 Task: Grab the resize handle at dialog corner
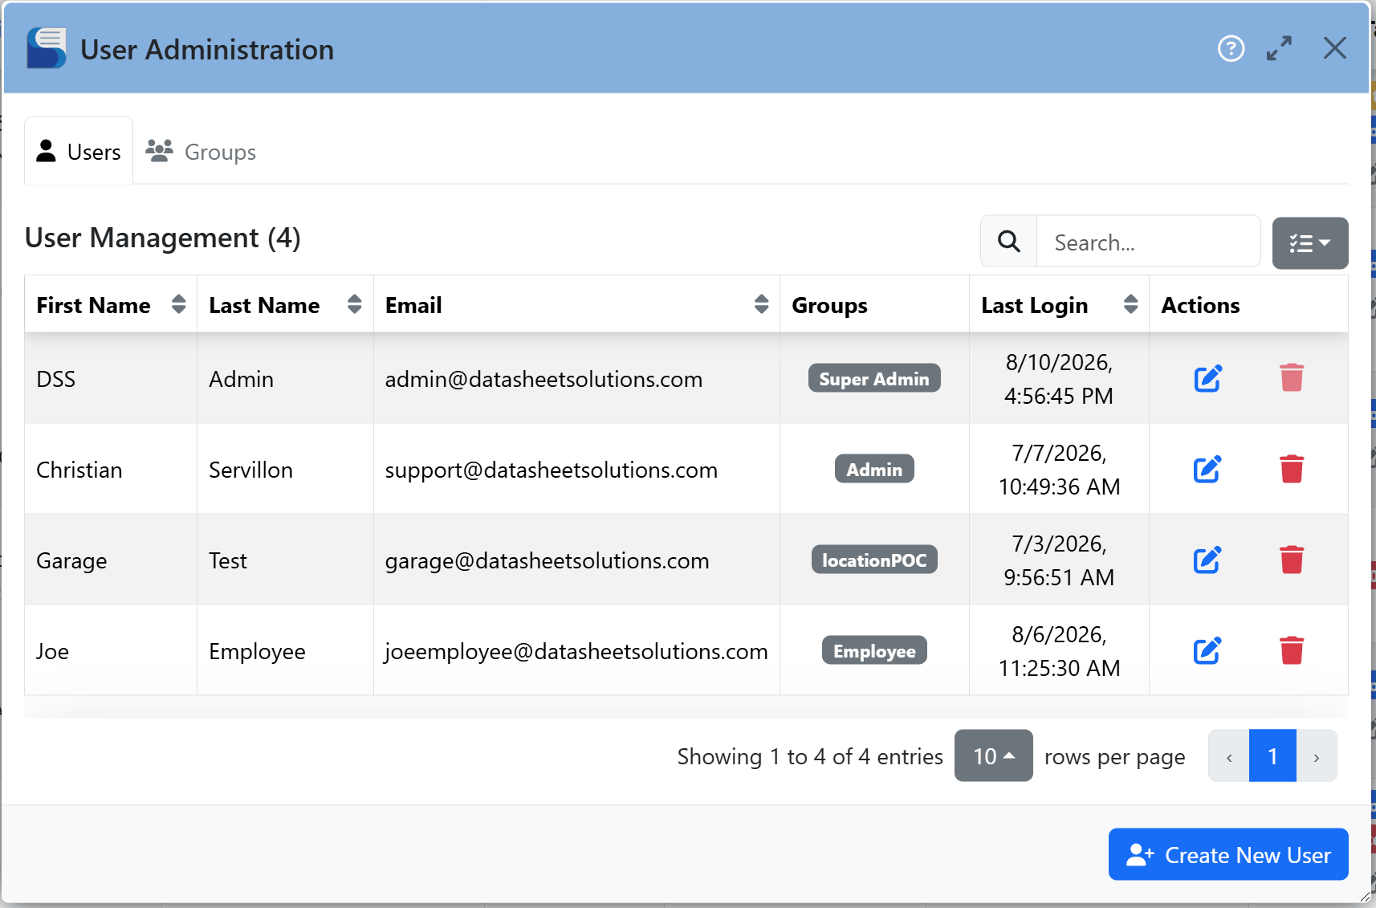1365,897
